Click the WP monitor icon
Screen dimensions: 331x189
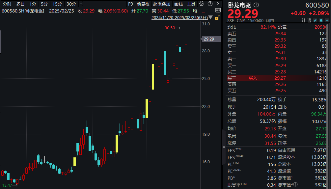218,11
